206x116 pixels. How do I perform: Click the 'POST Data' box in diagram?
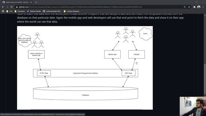point(44,73)
